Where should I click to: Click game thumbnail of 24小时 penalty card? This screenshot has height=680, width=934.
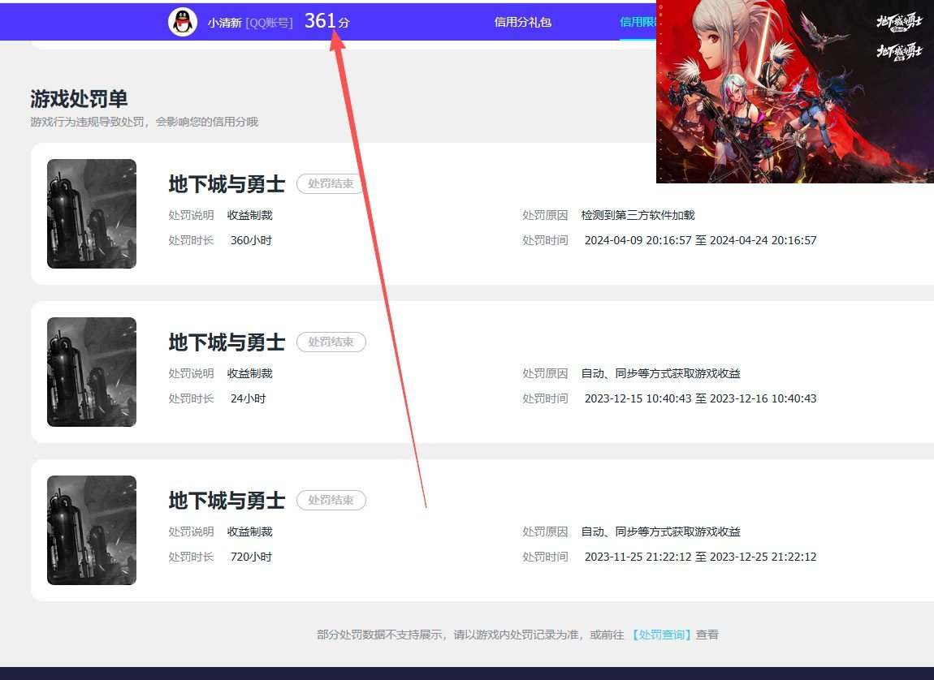click(92, 372)
